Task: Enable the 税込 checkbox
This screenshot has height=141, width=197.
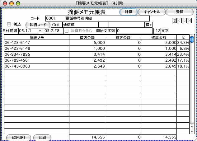Action: (x=9, y=24)
